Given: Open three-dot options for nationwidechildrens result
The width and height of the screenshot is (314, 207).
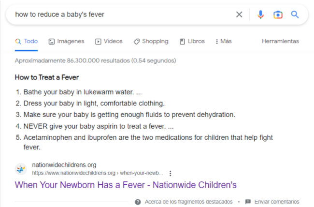Looking at the screenshot, I should 171,173.
